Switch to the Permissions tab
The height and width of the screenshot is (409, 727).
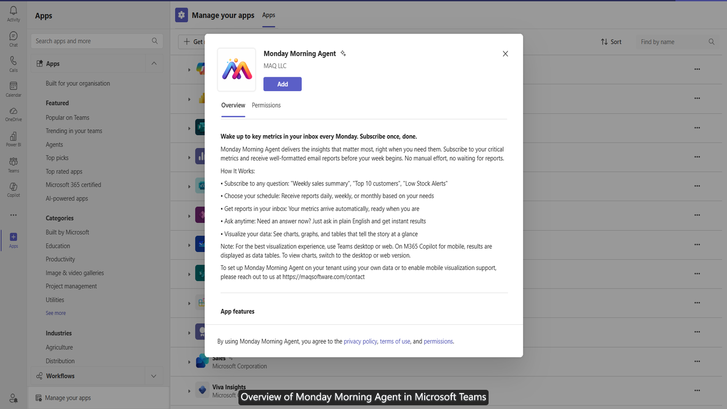point(266,105)
